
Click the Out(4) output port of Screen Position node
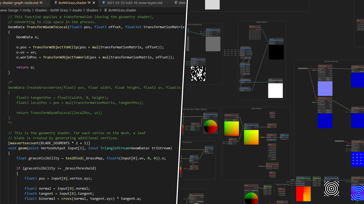[238, 117]
